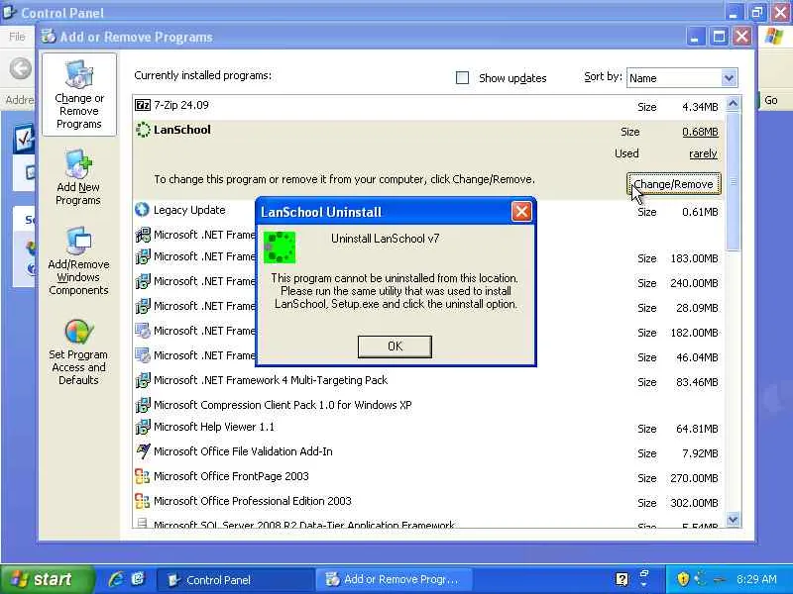The image size is (793, 594).
Task: Click Go button in Control Panel address bar
Action: pos(770,100)
